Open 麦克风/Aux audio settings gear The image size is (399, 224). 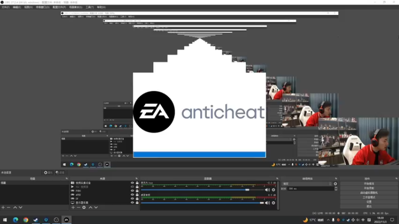273,190
